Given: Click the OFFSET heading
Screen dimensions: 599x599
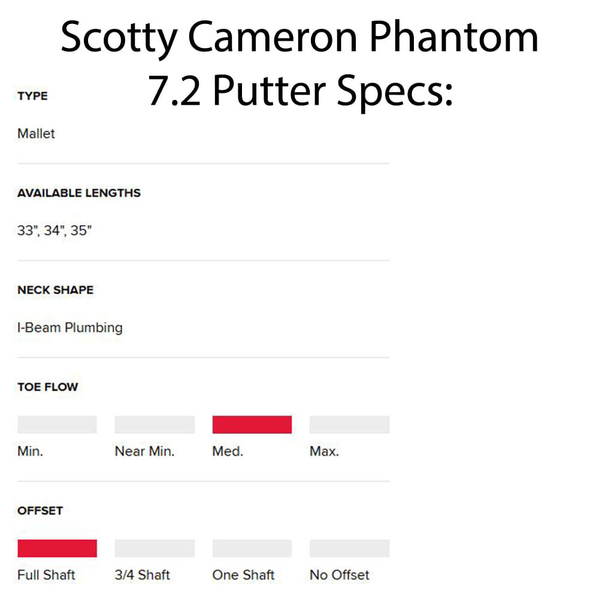Looking at the screenshot, I should (x=40, y=511).
